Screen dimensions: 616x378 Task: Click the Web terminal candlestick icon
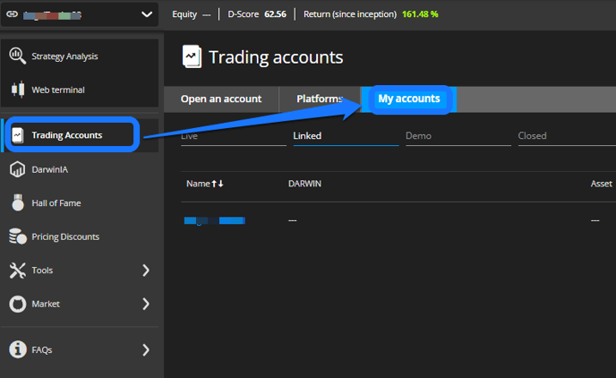click(17, 90)
